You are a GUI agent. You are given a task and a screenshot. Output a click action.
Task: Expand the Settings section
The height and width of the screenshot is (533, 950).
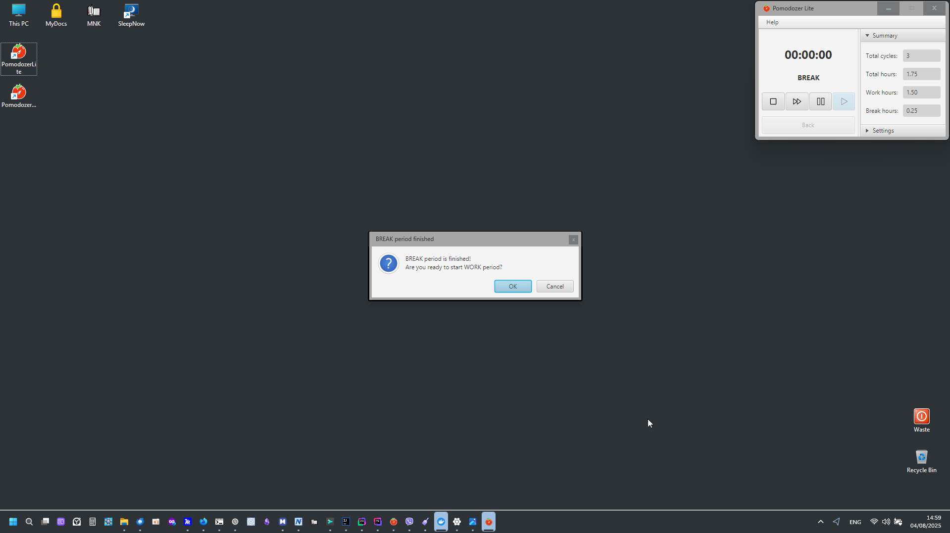tap(867, 131)
